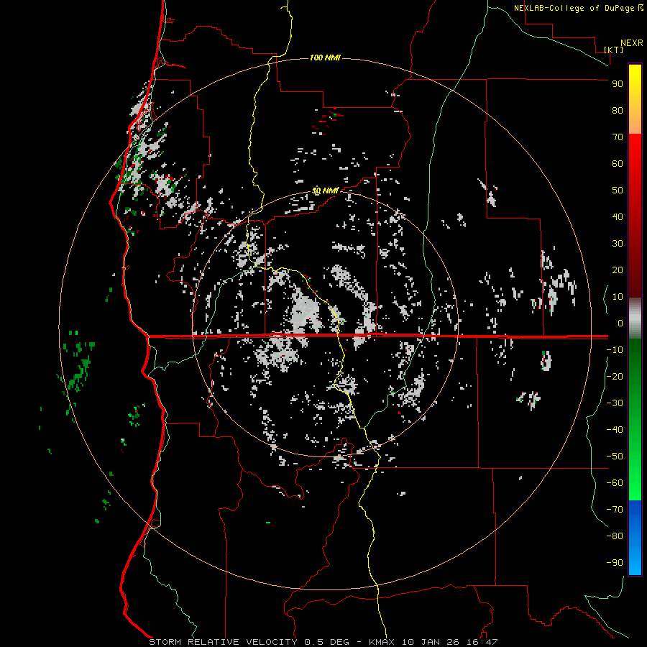The image size is (647, 647).
Task: Select the 60 value on velocity scale
Action: coord(618,163)
